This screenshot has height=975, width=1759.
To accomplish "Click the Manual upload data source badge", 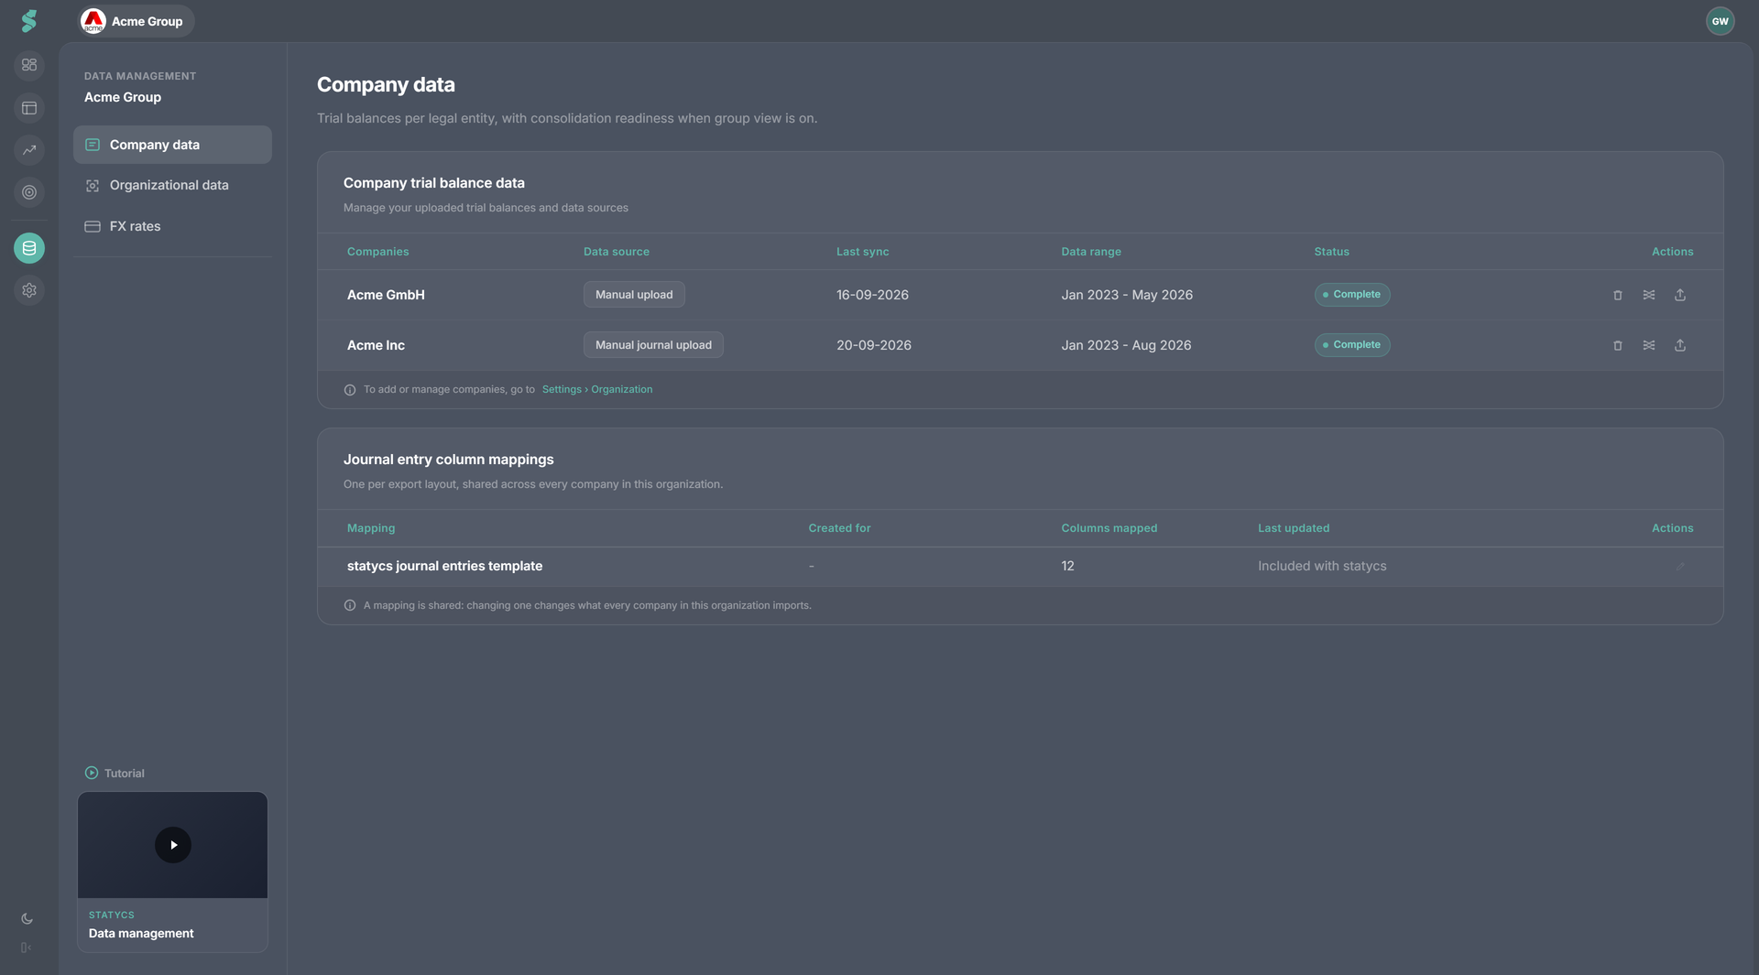I will tap(634, 295).
